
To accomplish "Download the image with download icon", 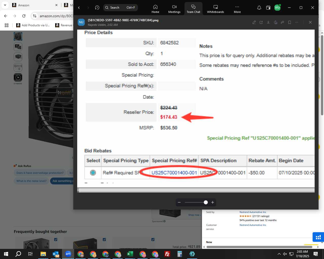I will [x=268, y=22].
